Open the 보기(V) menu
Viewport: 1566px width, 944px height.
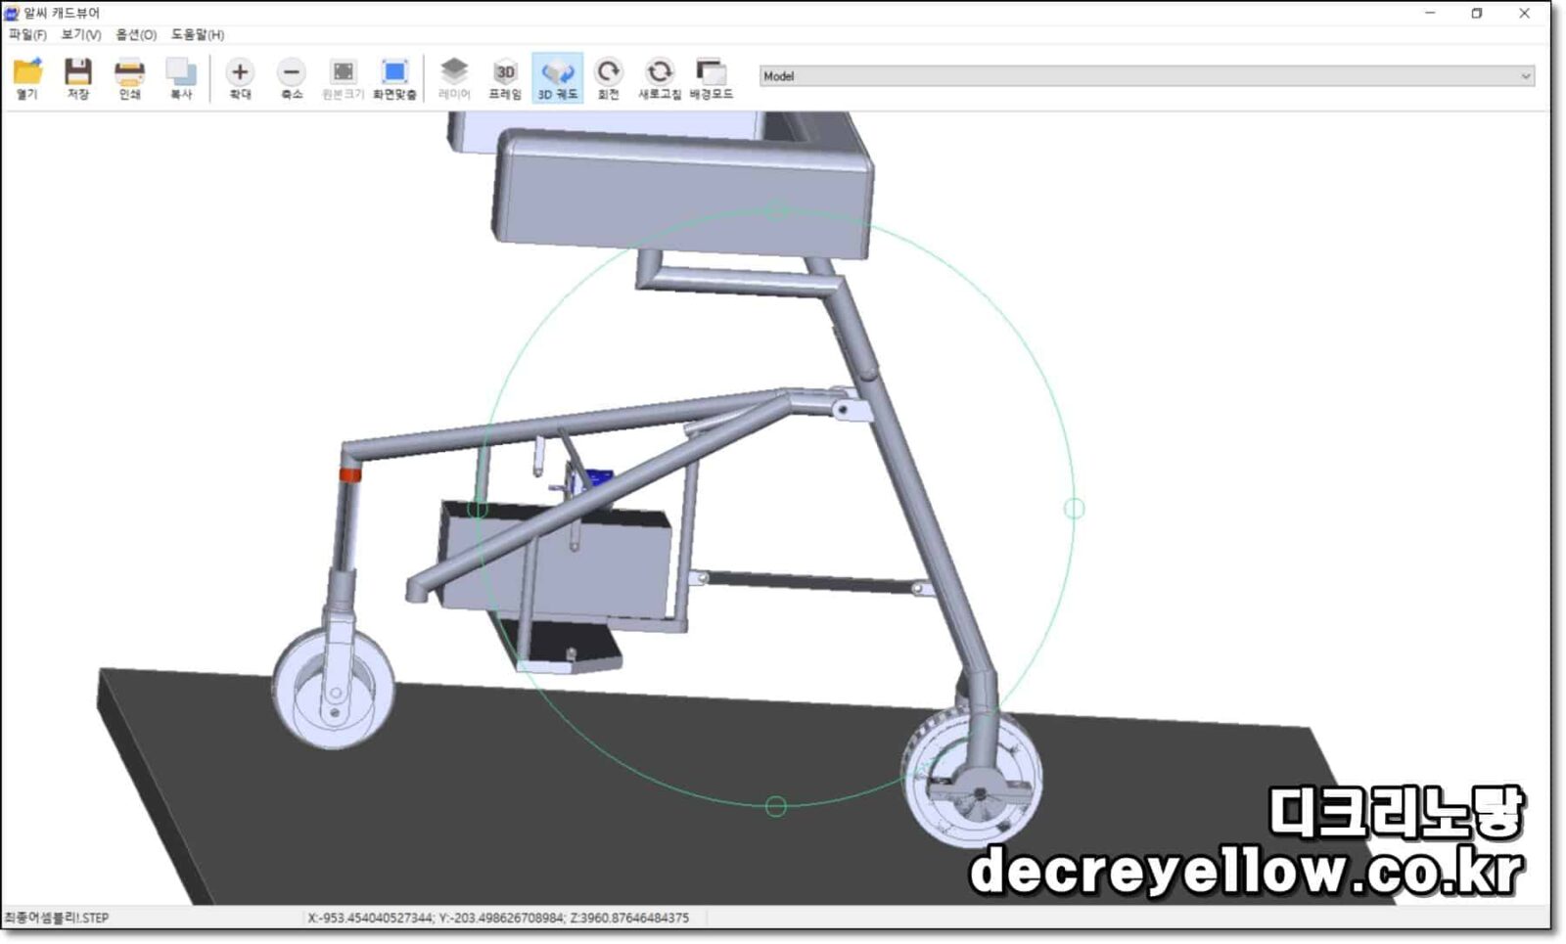point(81,35)
